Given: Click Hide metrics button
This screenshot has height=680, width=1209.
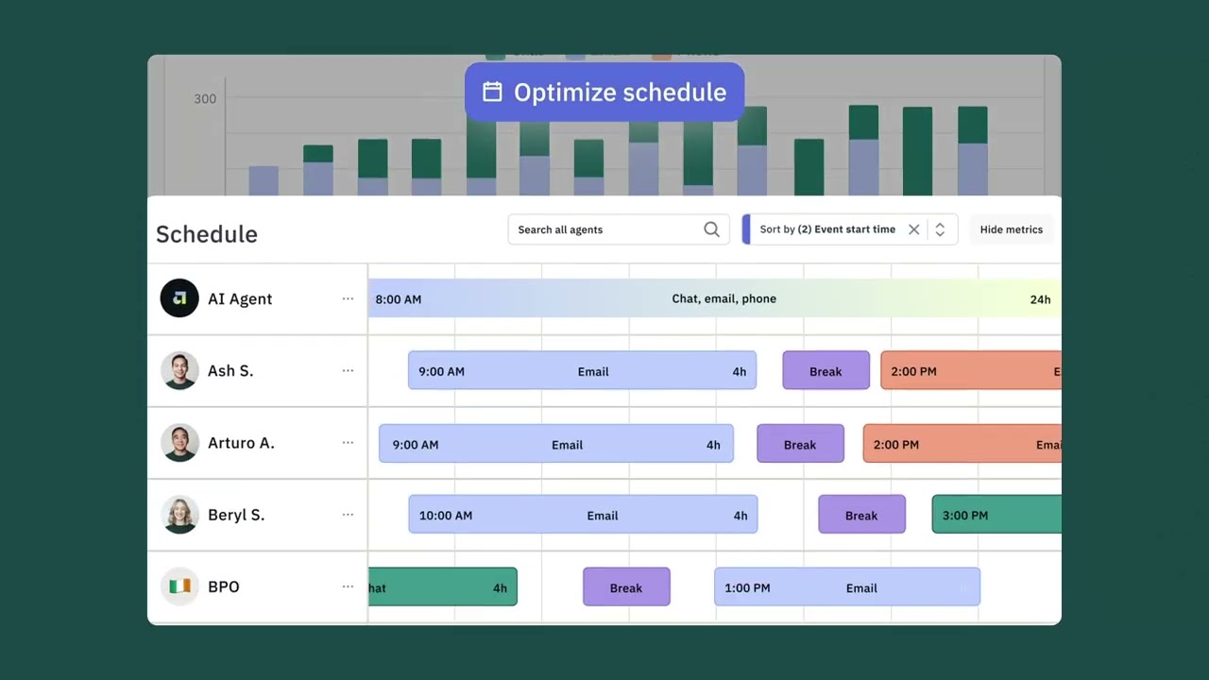Looking at the screenshot, I should click(x=1011, y=229).
